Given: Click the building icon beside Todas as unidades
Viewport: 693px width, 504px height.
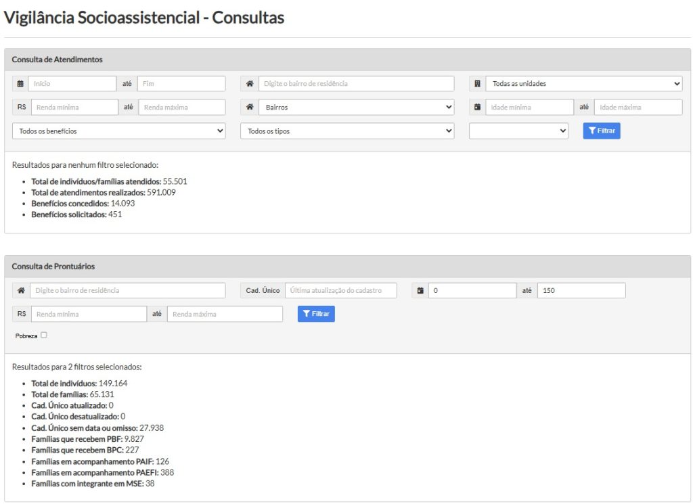Looking at the screenshot, I should click(x=477, y=83).
